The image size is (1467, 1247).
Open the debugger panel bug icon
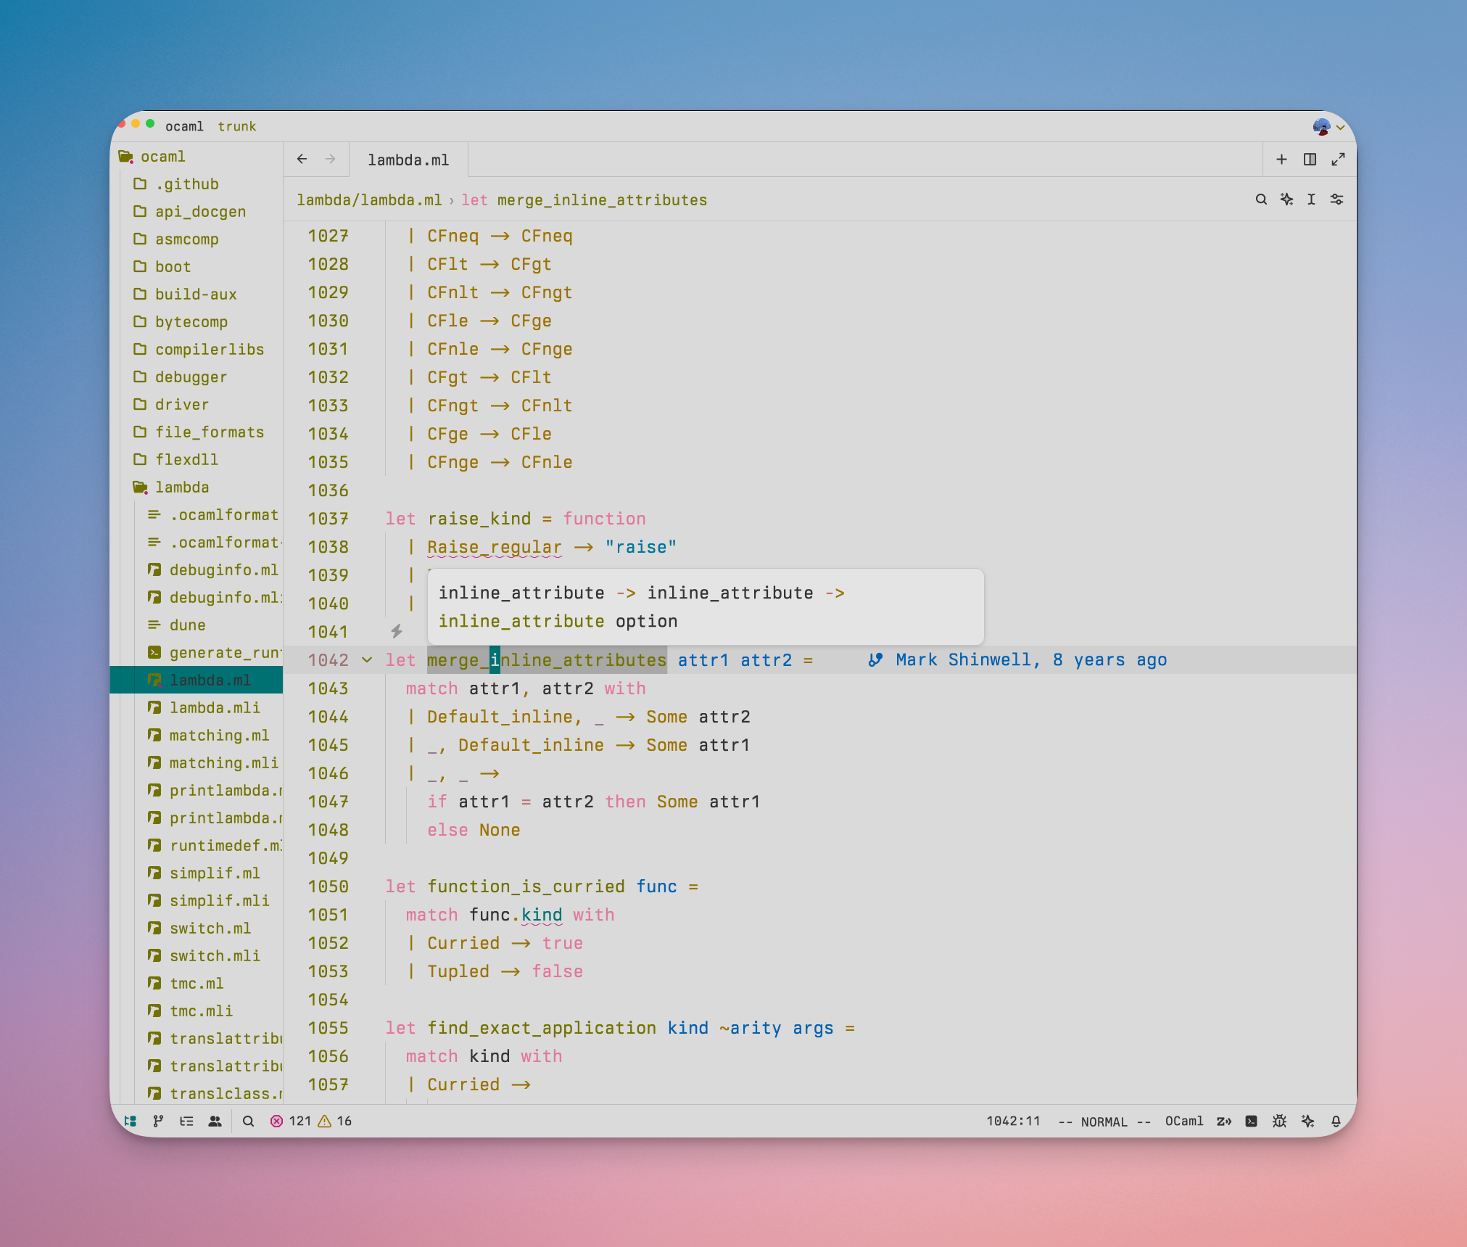1280,1121
